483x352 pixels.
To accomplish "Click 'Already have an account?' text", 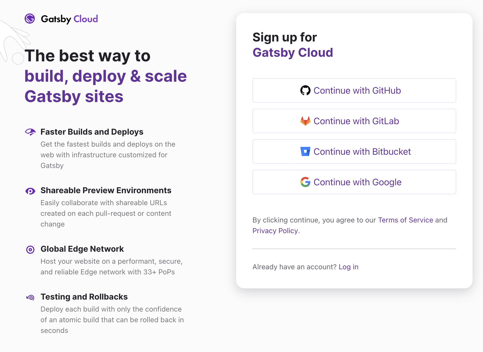I will (x=294, y=267).
